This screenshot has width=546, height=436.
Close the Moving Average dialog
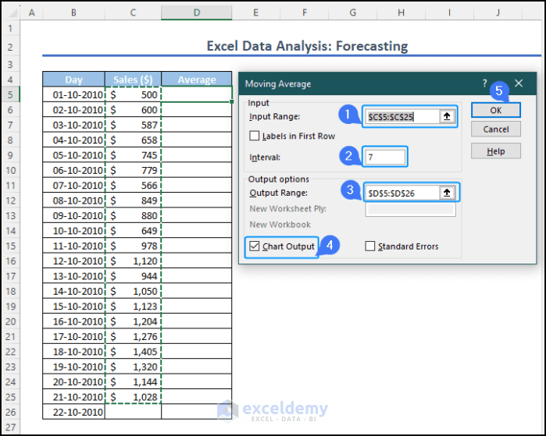(519, 83)
